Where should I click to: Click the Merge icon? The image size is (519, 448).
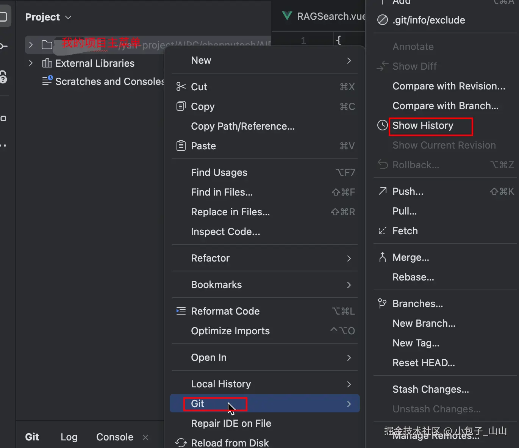[x=383, y=257]
